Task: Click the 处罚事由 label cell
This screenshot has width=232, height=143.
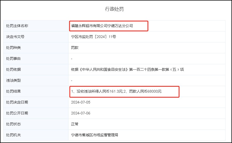Action: [x=13, y=58]
